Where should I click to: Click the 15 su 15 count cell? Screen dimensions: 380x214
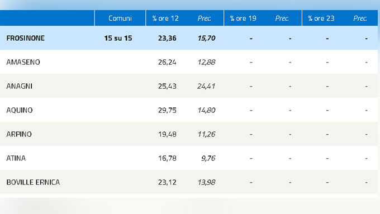[118, 38]
